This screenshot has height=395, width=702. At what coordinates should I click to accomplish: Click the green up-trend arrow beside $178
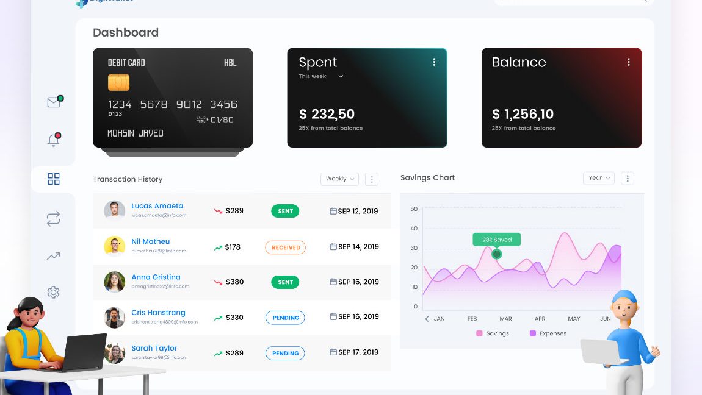(x=218, y=247)
